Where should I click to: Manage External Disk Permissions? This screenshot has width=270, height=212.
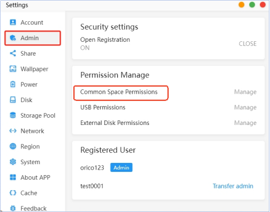tap(245, 123)
